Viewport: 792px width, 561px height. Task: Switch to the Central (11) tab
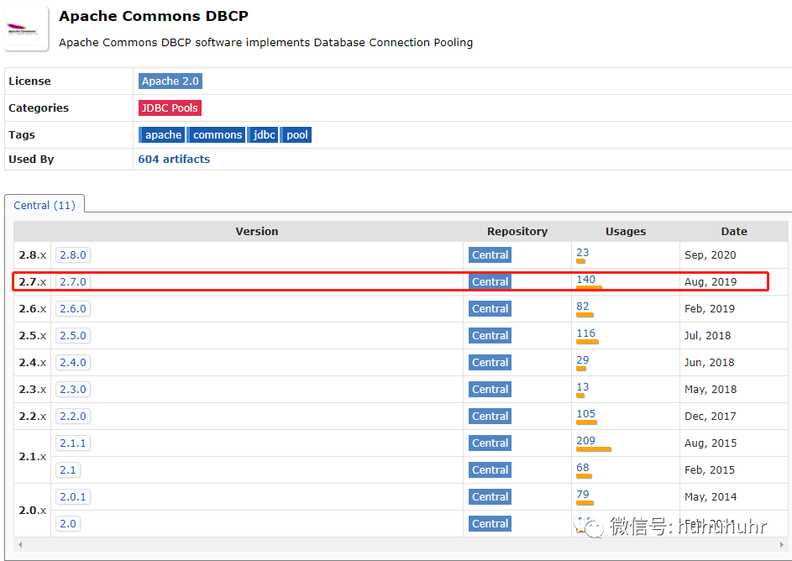(45, 205)
